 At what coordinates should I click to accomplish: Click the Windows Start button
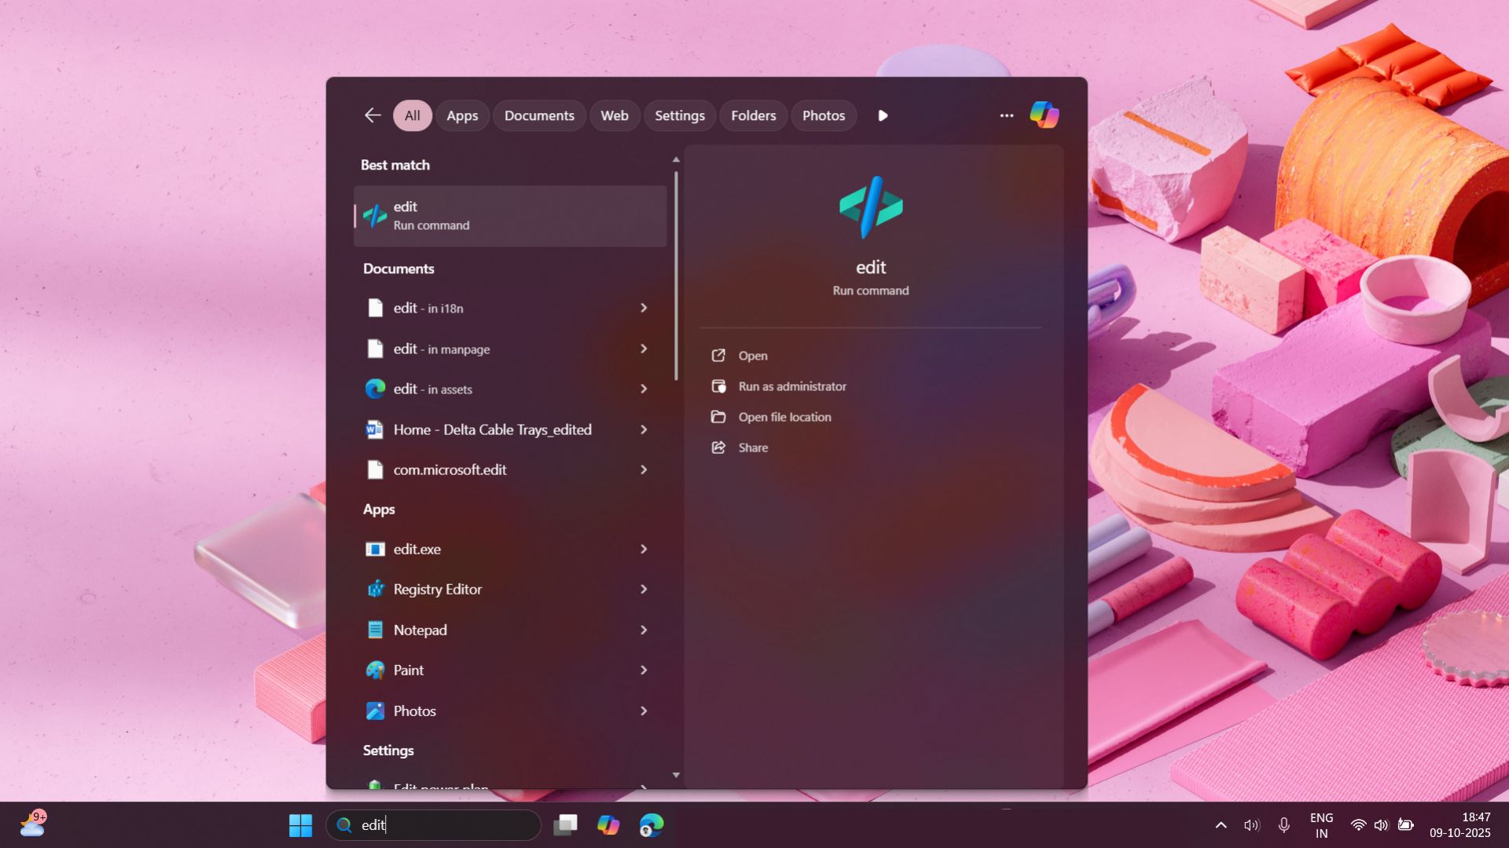coord(300,825)
